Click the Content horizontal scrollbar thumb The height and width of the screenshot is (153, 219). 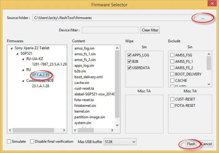click(x=86, y=130)
